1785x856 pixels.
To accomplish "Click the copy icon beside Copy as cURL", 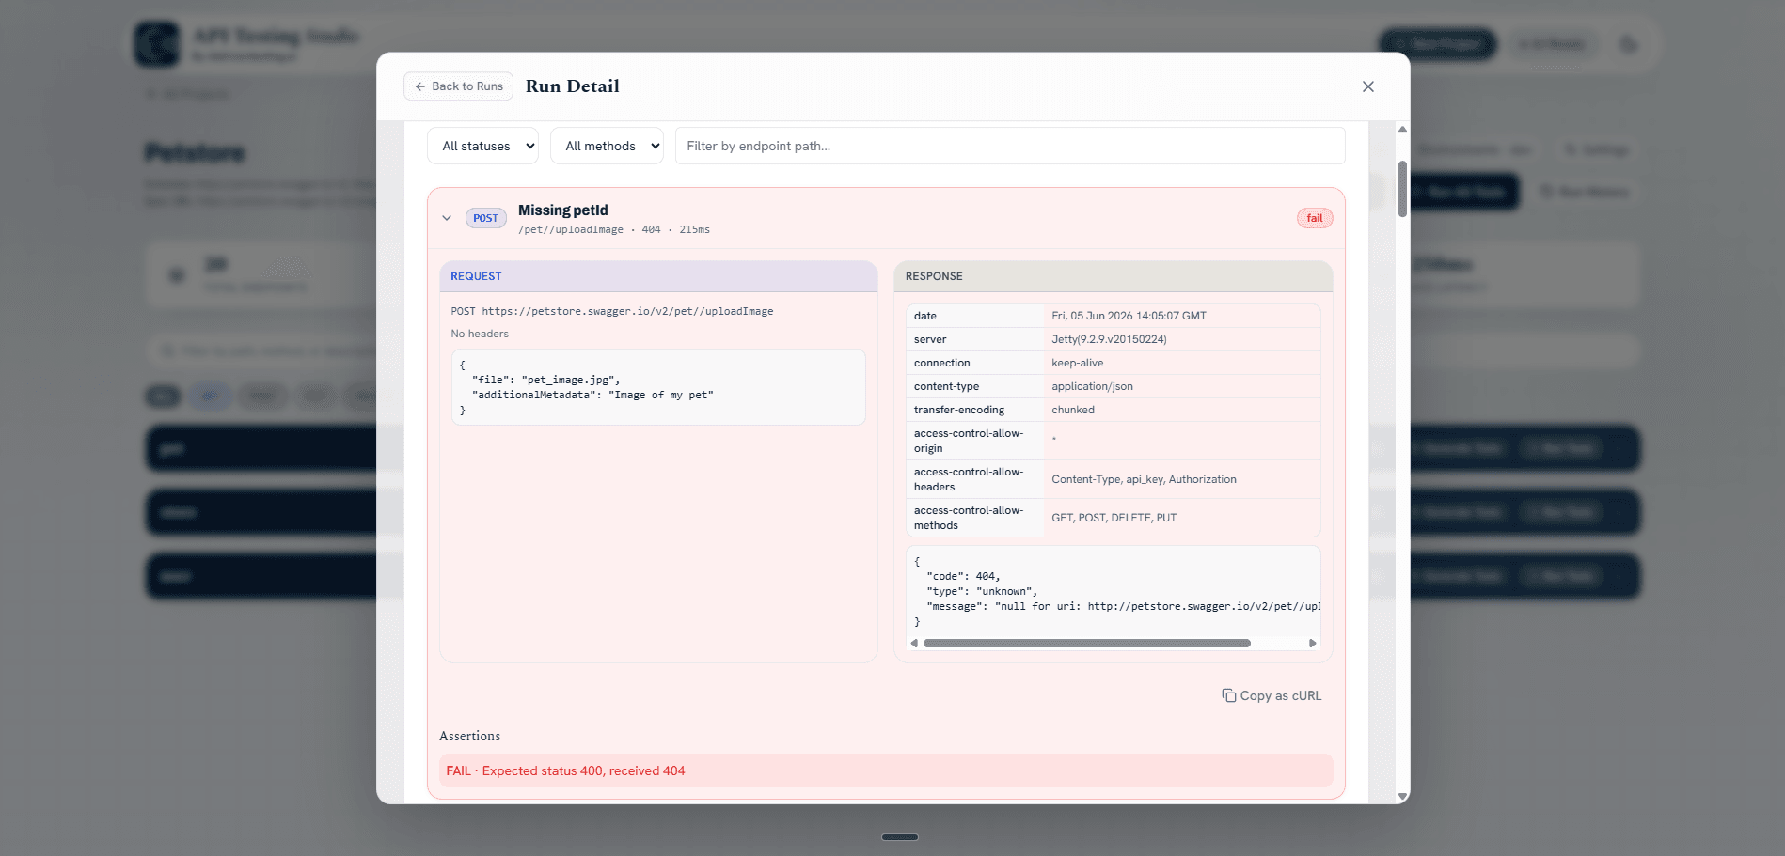I will (1228, 695).
